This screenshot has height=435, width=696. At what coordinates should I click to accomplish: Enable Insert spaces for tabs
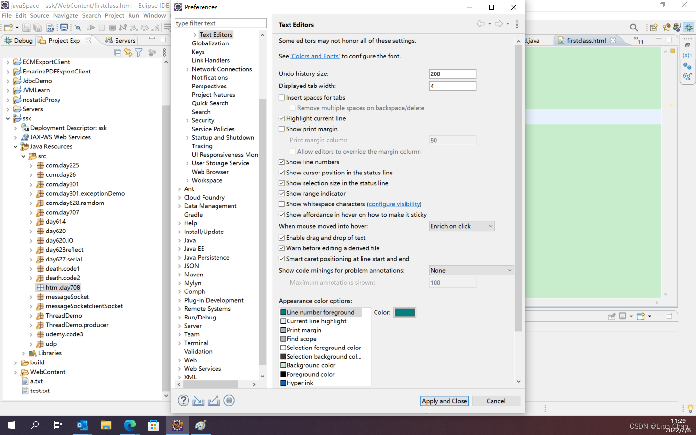point(282,97)
